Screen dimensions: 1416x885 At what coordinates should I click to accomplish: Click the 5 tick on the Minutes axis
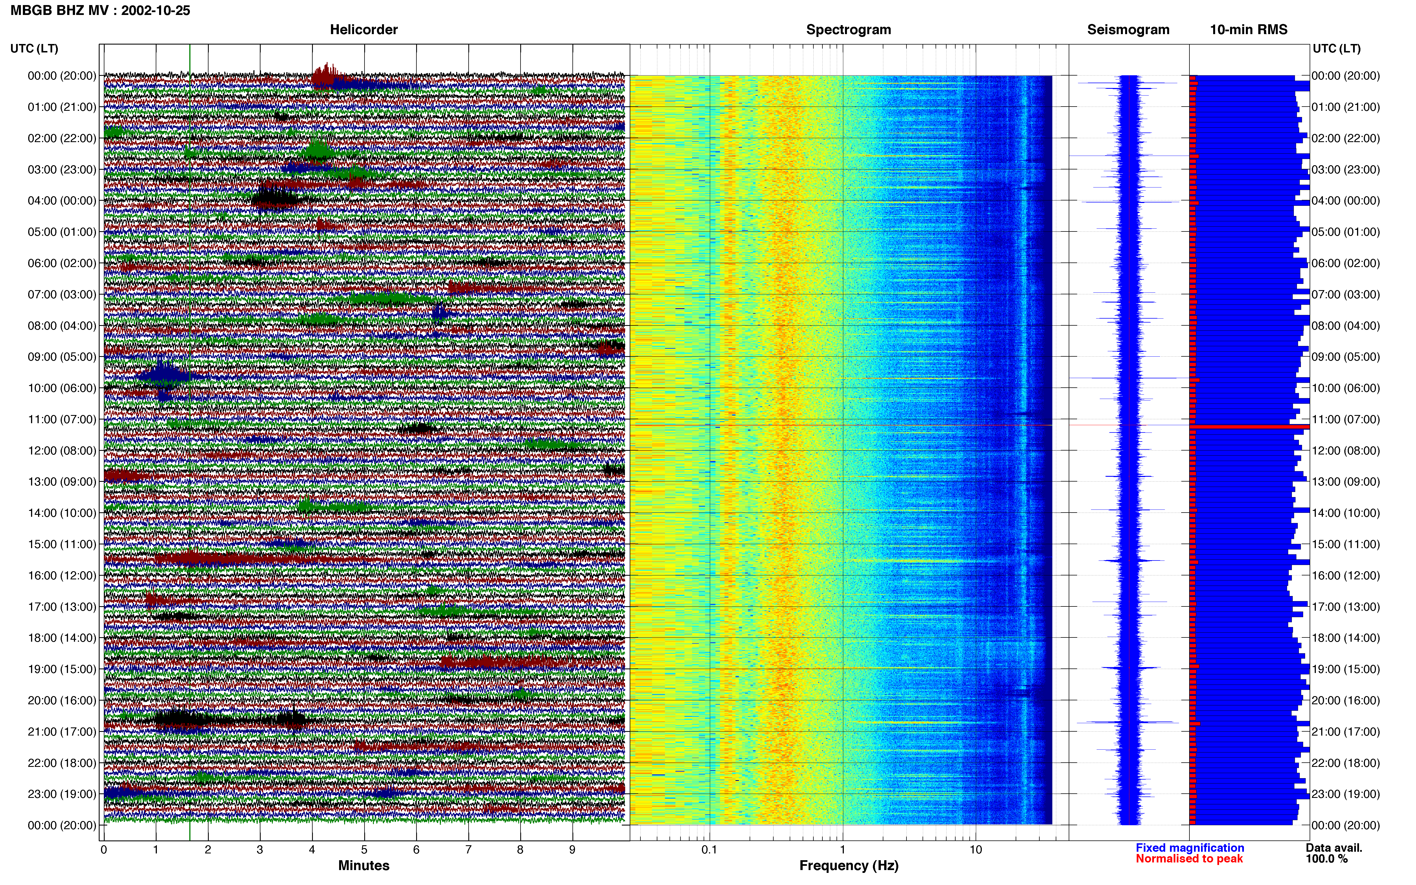pos(364,849)
